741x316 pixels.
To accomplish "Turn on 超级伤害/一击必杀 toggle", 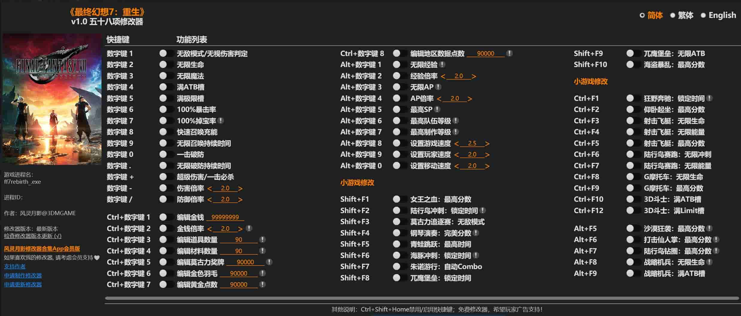I will 166,177.
